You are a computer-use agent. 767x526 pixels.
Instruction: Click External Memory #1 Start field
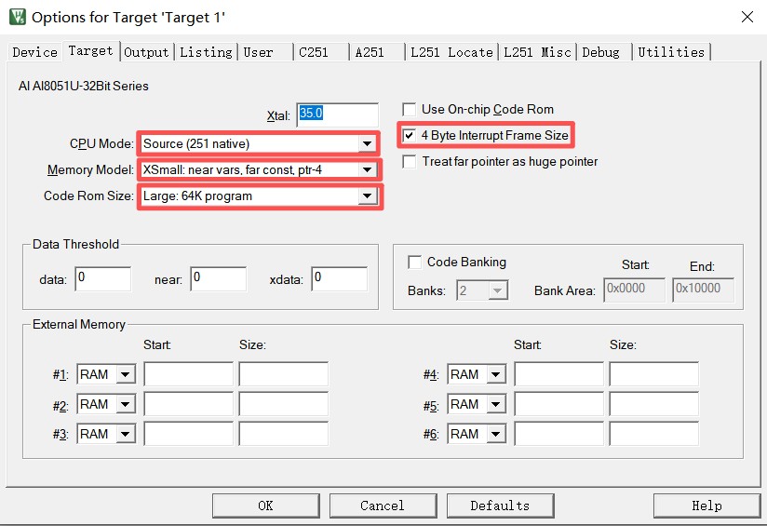(x=188, y=374)
